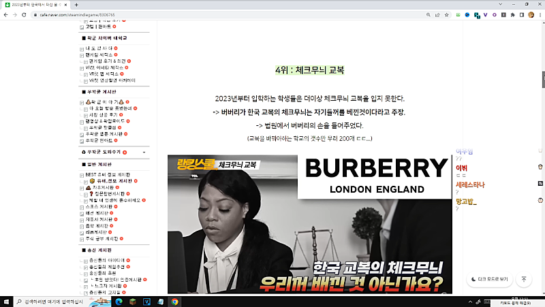Click the browser back arrow
545x307 pixels.
[6, 14]
